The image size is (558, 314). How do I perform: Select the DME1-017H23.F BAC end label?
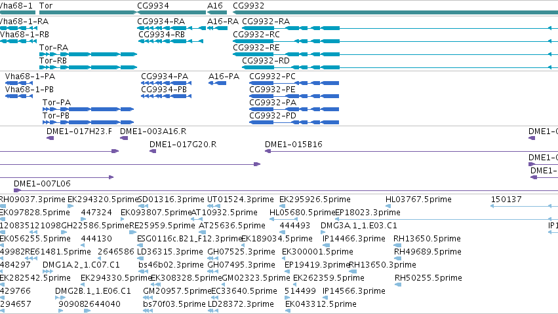point(79,131)
